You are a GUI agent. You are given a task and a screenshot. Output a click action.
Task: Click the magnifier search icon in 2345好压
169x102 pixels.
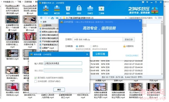point(156,18)
